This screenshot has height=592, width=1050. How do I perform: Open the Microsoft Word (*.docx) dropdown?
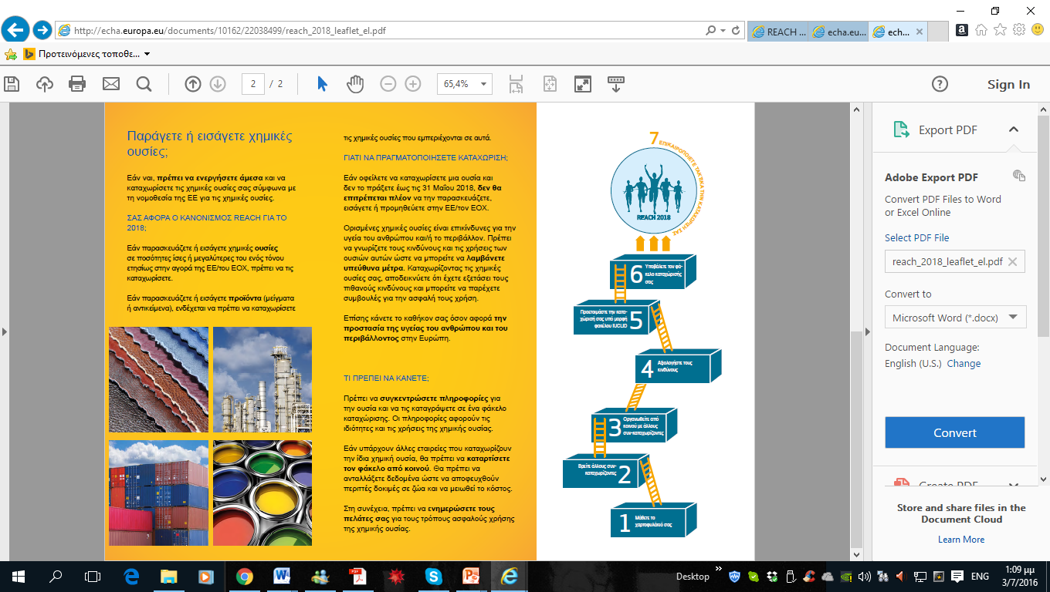tap(955, 317)
